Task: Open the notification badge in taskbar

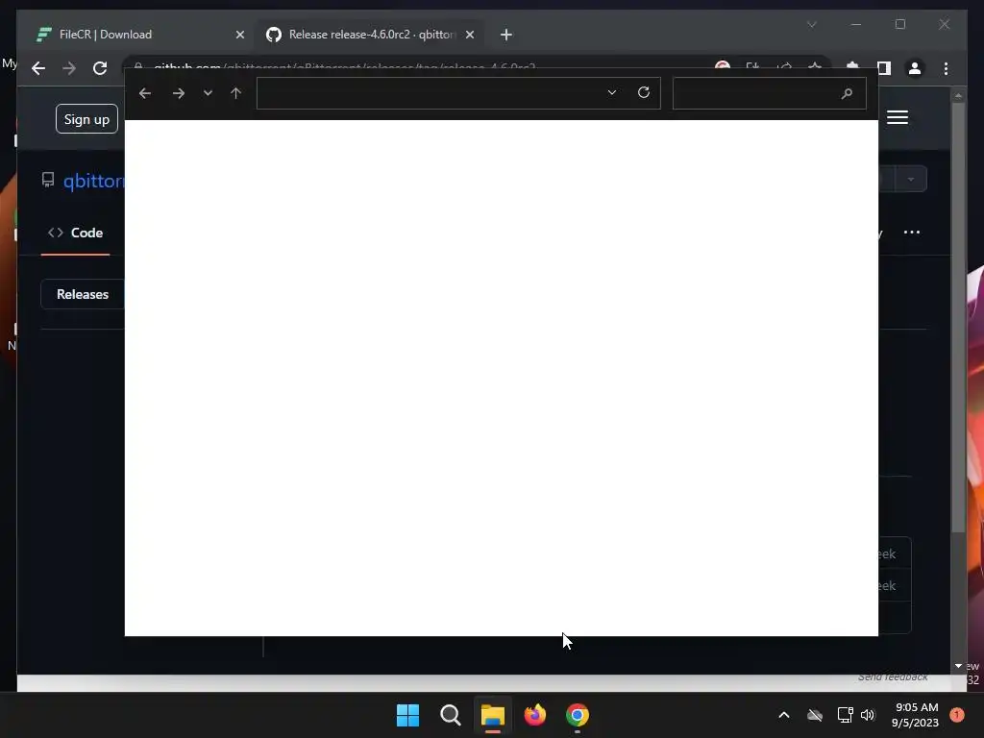Action: coord(956,715)
